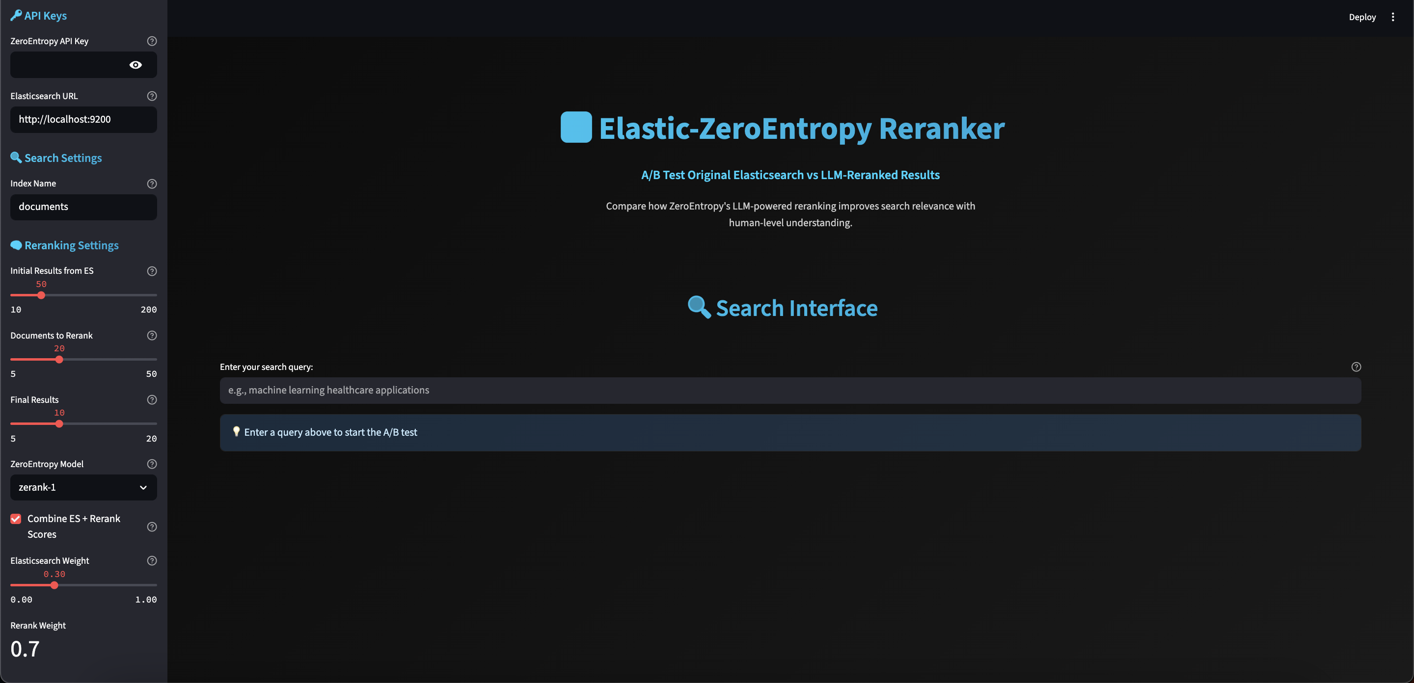The width and height of the screenshot is (1414, 683).
Task: Click help icon beside ZeroEntropy Model
Action: point(152,464)
